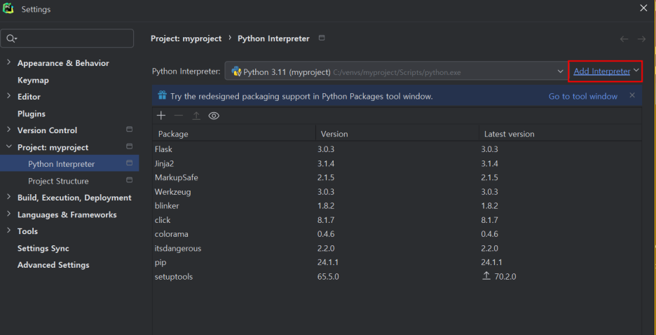Open the Plugins settings page
The height and width of the screenshot is (335, 656).
(32, 114)
